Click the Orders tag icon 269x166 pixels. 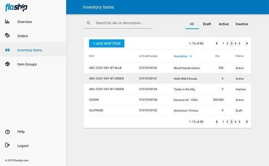click(7, 35)
